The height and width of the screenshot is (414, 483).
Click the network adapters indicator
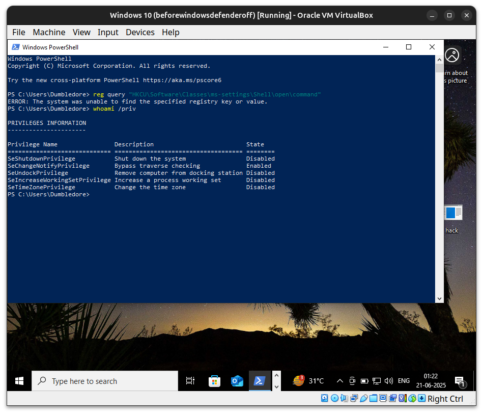pos(354,398)
